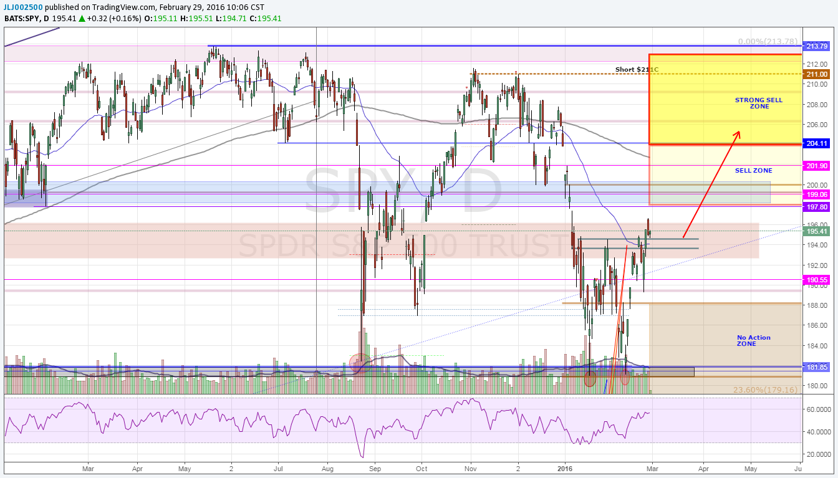The image size is (838, 478).
Task: Click the 'SELL ZONE' label in the pale yellow box
Action: click(754, 170)
